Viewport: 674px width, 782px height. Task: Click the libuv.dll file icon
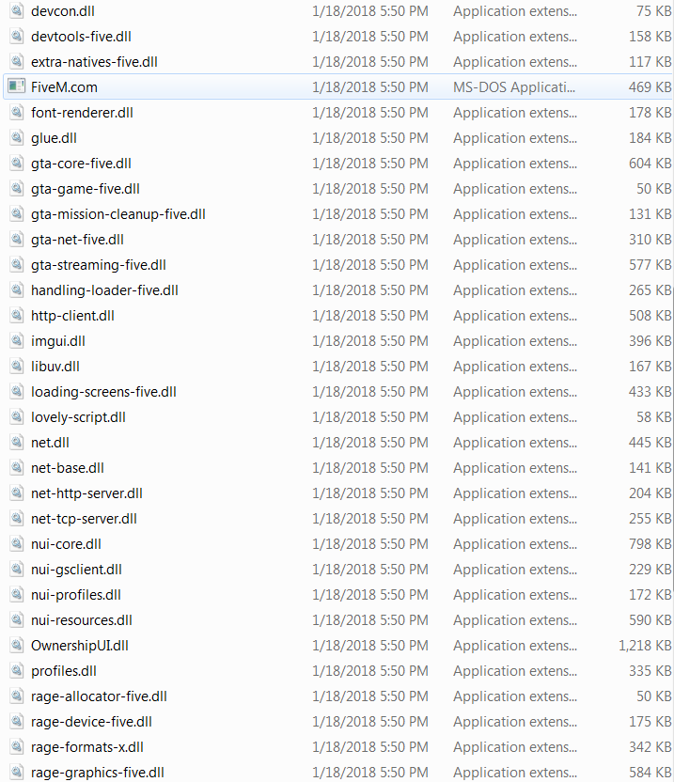tap(17, 367)
